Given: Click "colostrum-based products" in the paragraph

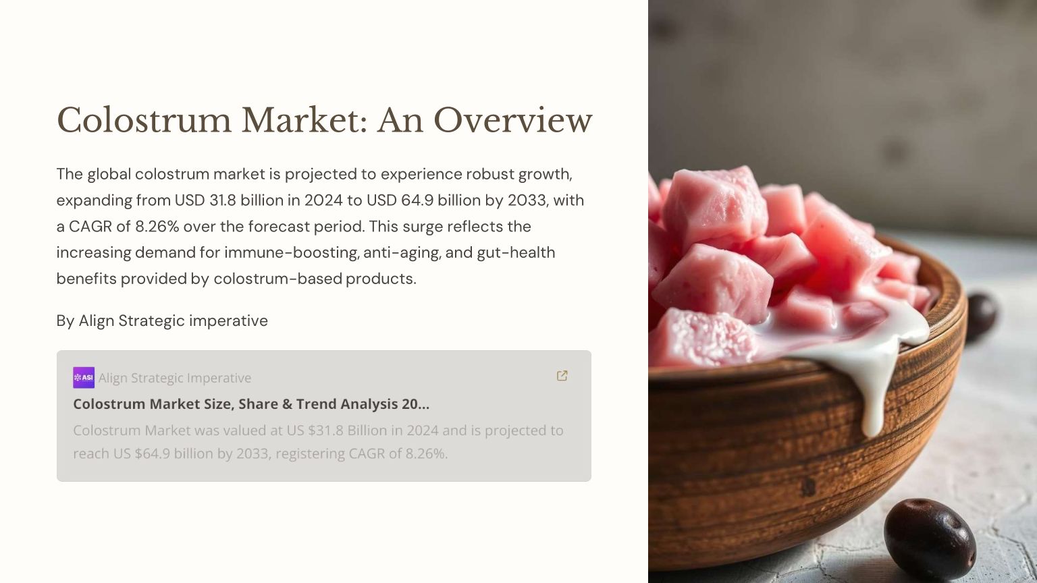Looking at the screenshot, I should point(313,279).
